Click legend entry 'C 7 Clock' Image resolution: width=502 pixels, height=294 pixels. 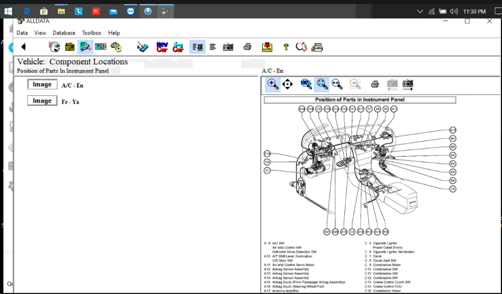coord(373,256)
